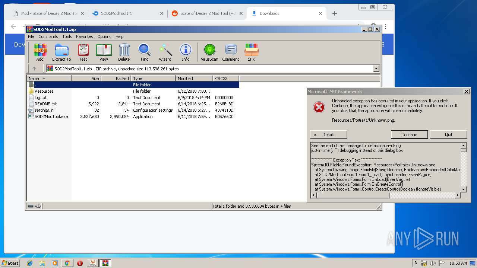477x268 pixels.
Task: Click Continue in .NET error dialog
Action: (x=409, y=135)
